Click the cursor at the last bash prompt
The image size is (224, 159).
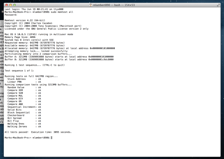tap(51, 138)
